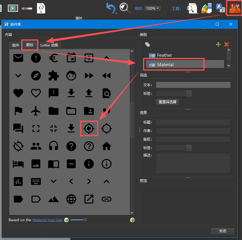
Task: Choose the headphones icon
Action: 54,146
